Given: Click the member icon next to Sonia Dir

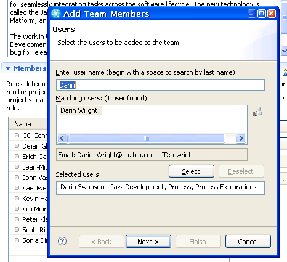Looking at the screenshot, I should coord(17,240).
